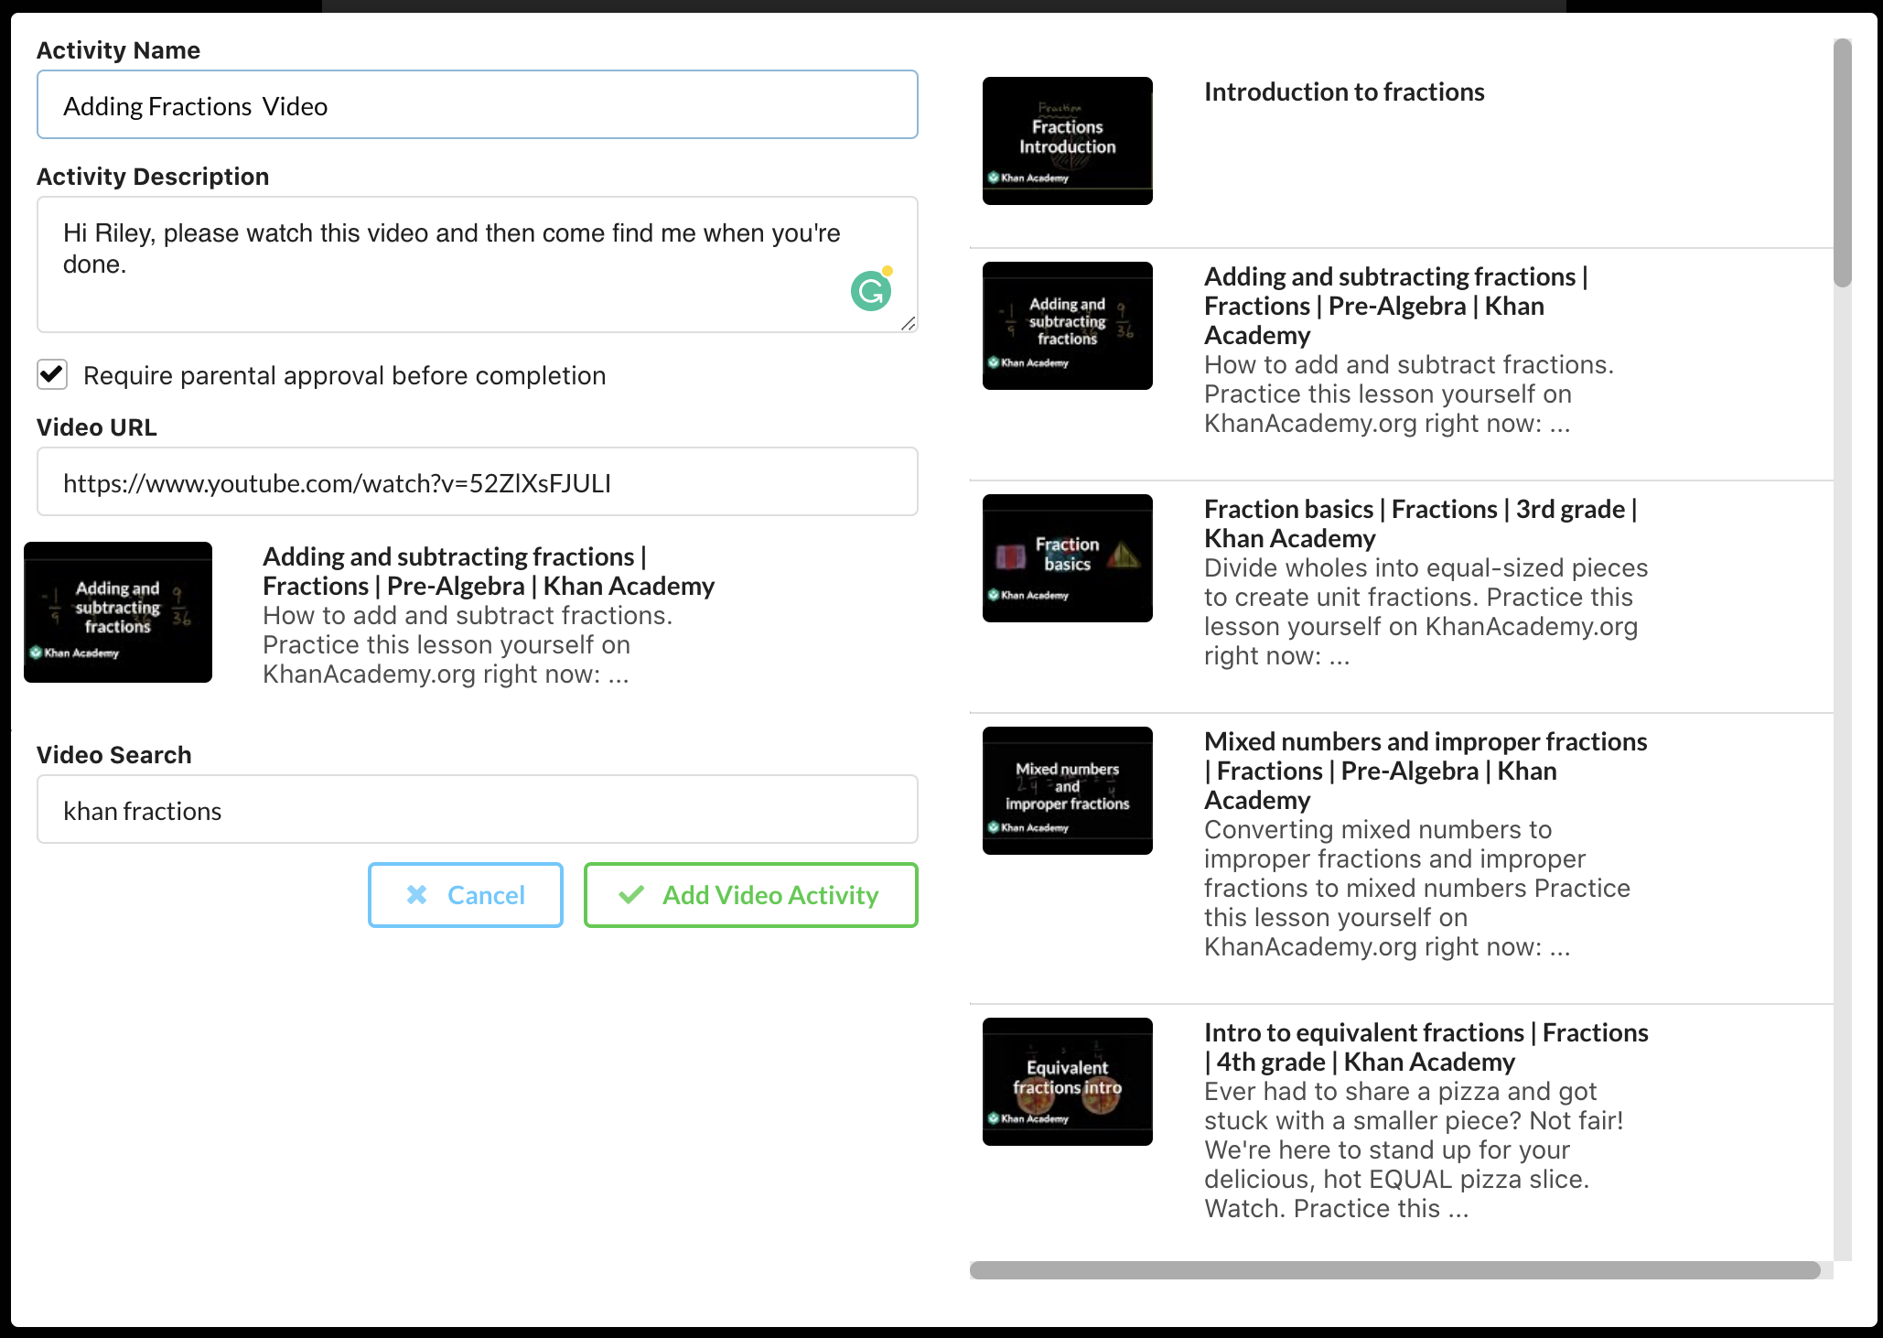Click the X icon on the Cancel button
The height and width of the screenshot is (1338, 1883).
pyautogui.click(x=417, y=894)
